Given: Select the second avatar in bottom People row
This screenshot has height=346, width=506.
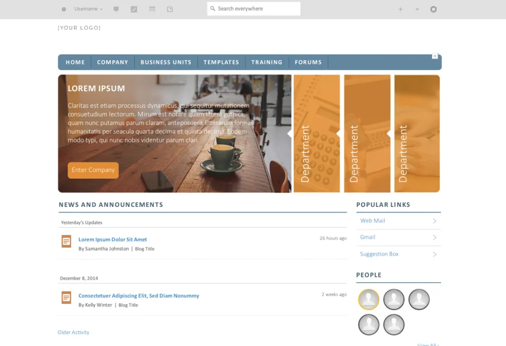Looking at the screenshot, I should [x=394, y=325].
